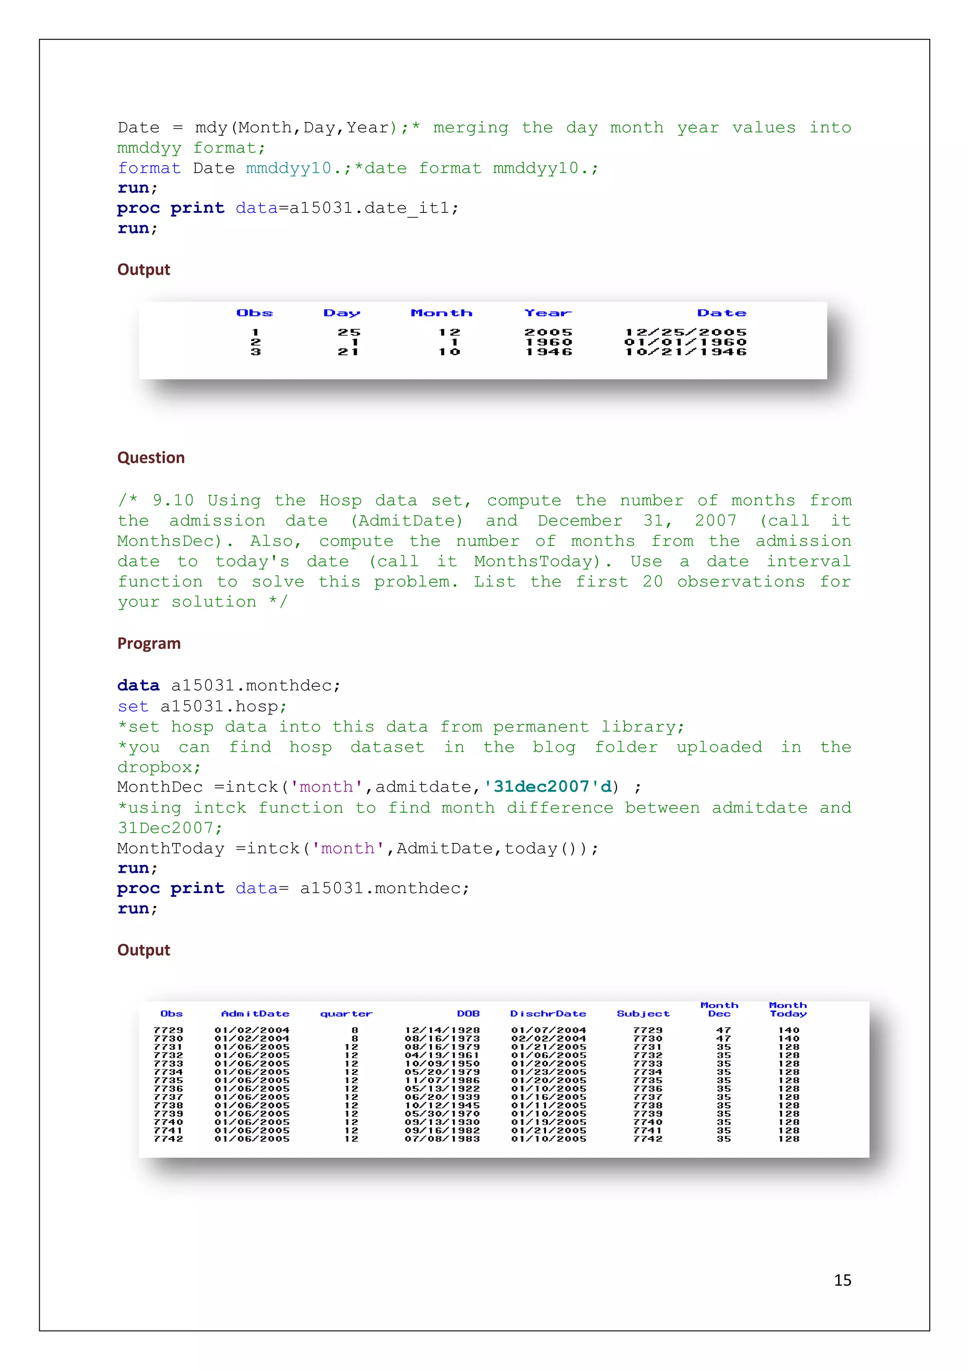Click the 'Date' column header
Image resolution: width=969 pixels, height=1370 pixels.
[x=722, y=313]
